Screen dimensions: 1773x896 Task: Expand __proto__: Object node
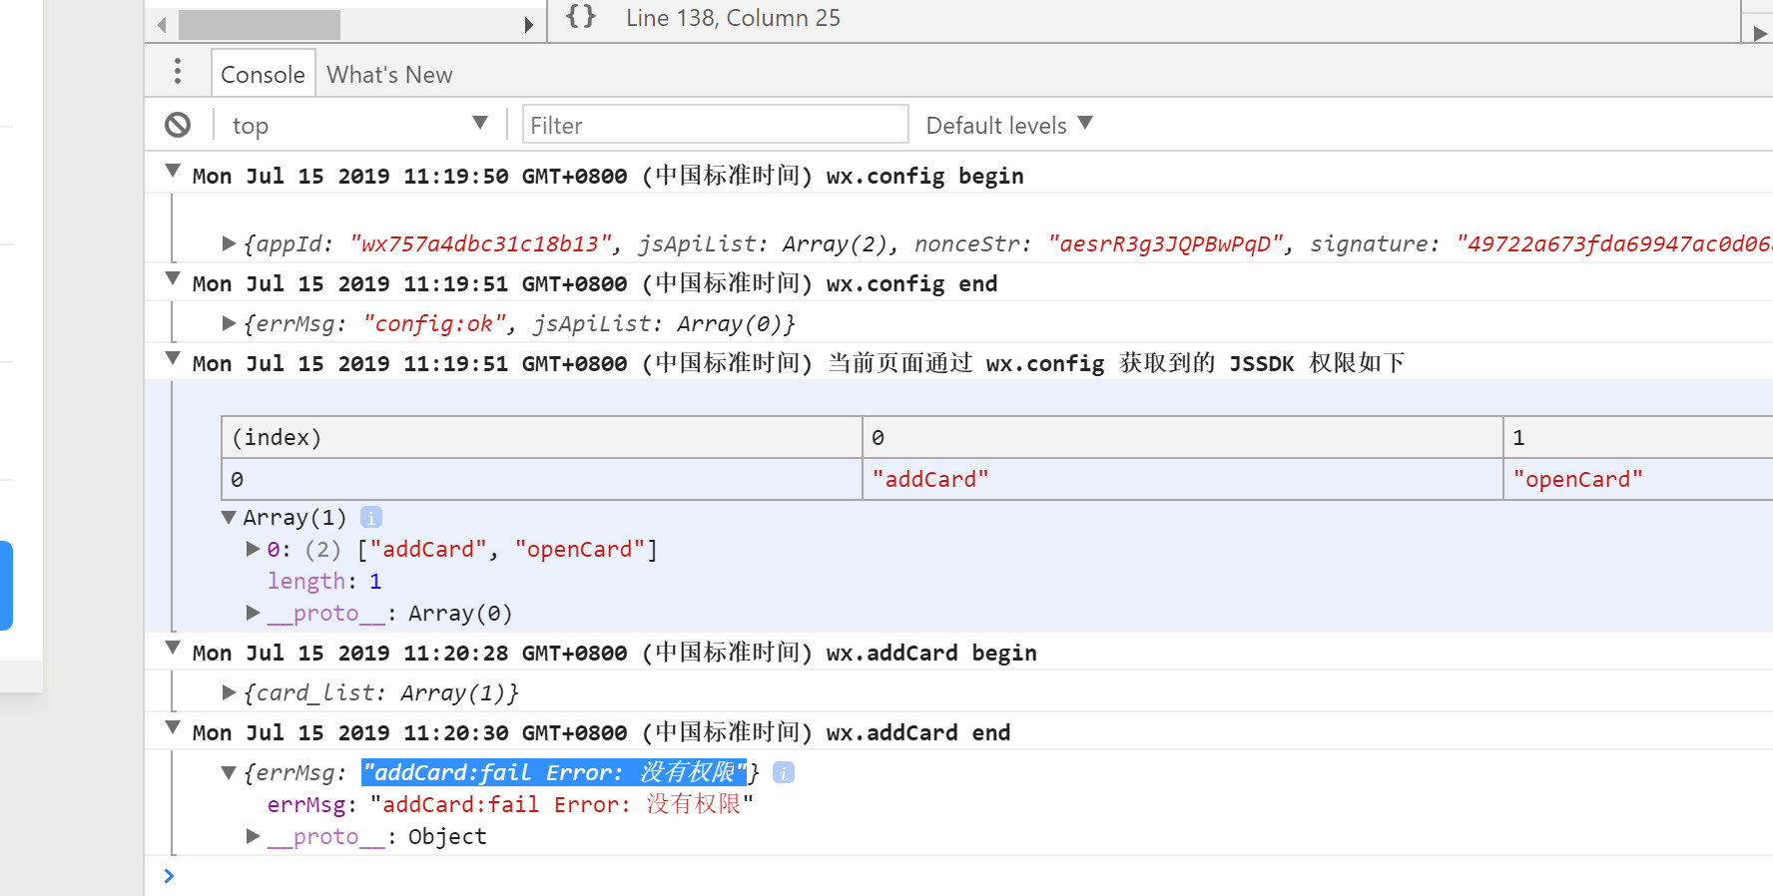[x=253, y=836]
